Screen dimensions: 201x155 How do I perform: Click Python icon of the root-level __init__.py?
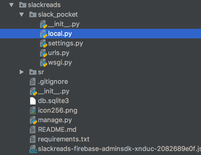[x=33, y=91]
